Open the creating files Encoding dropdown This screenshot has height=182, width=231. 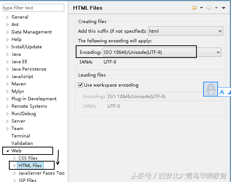[x=162, y=52]
